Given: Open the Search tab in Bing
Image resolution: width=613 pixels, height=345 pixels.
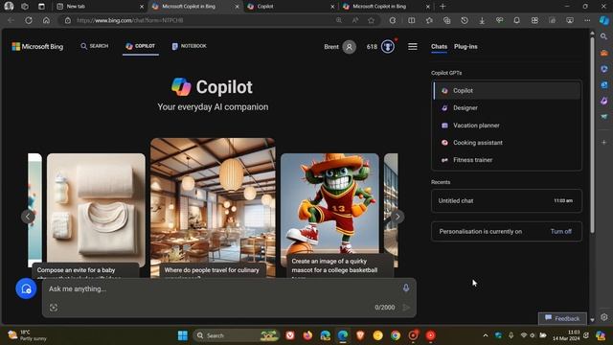Looking at the screenshot, I should [x=94, y=46].
